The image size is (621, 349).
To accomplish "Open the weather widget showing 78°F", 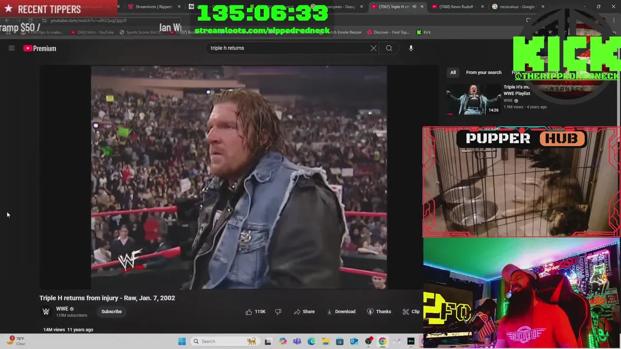I will pyautogui.click(x=16, y=341).
